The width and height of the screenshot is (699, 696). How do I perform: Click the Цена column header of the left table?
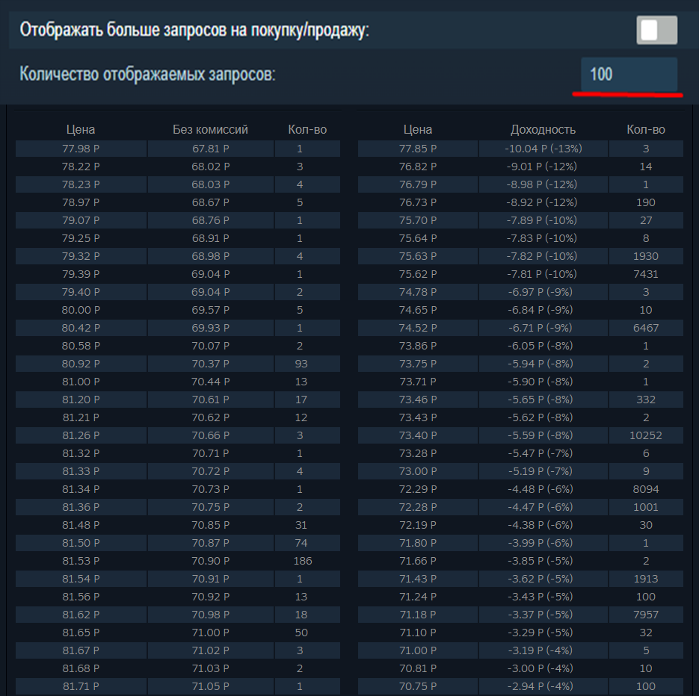pyautogui.click(x=81, y=128)
